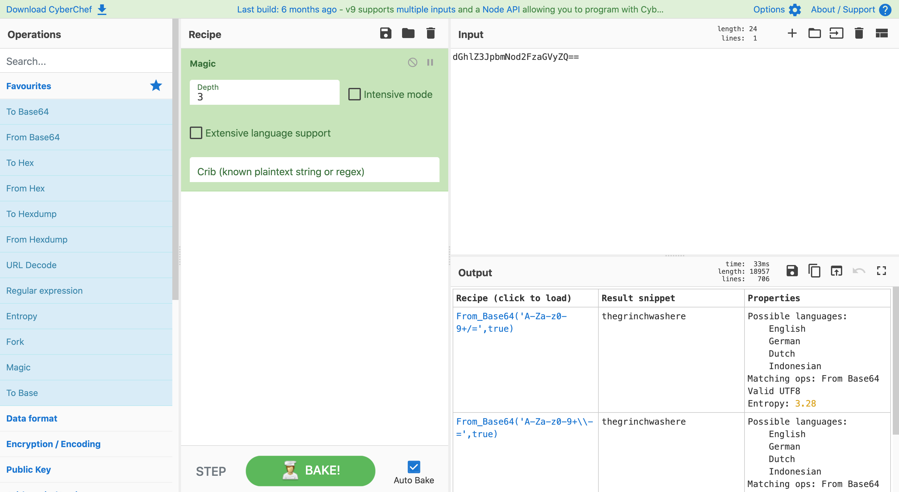This screenshot has width=899, height=492.
Task: Add a new input tab
Action: 792,33
